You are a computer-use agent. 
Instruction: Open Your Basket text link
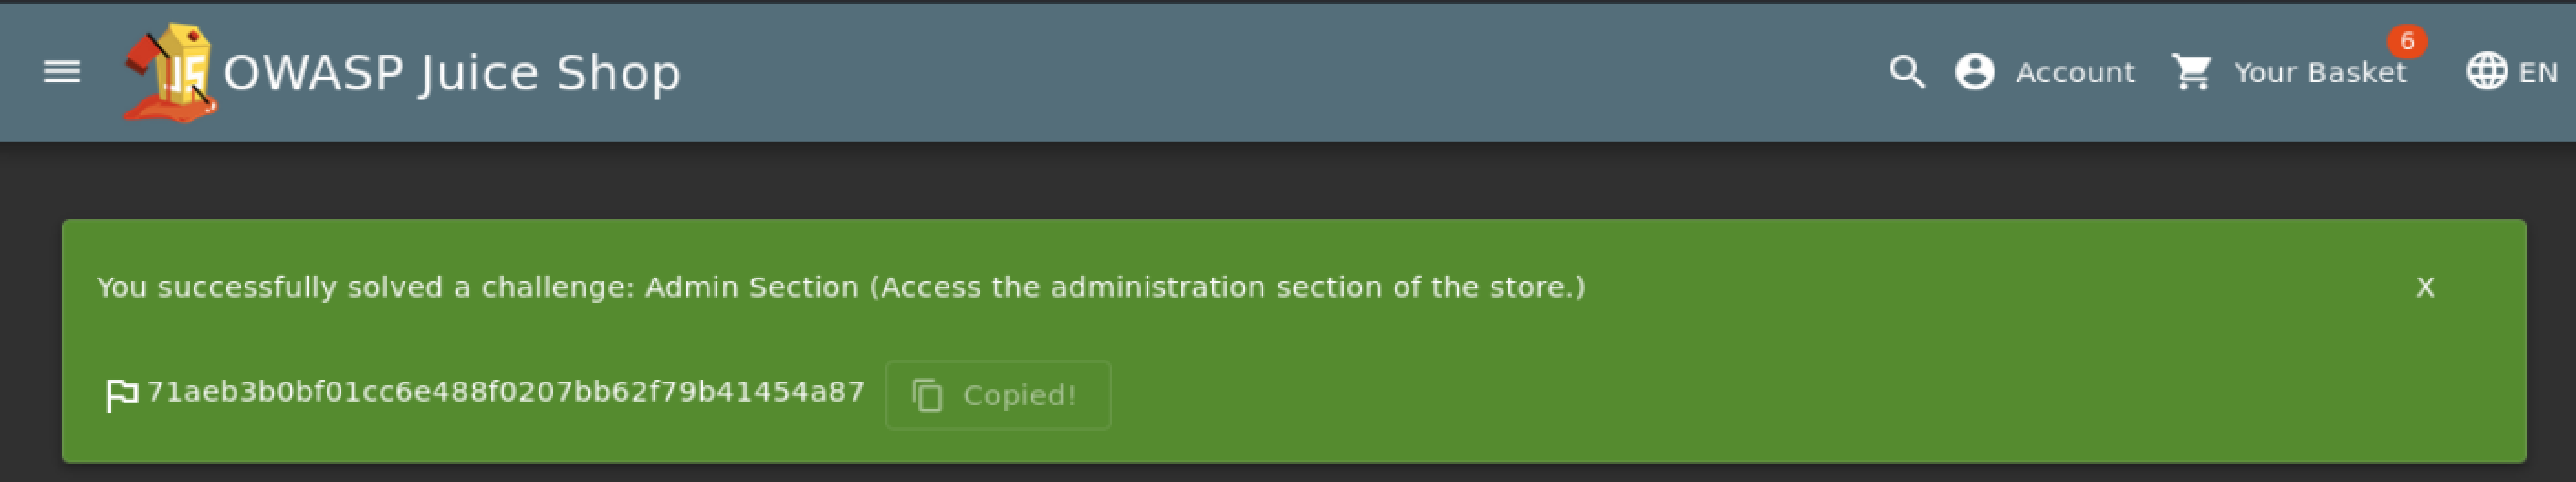pyautogui.click(x=2320, y=72)
